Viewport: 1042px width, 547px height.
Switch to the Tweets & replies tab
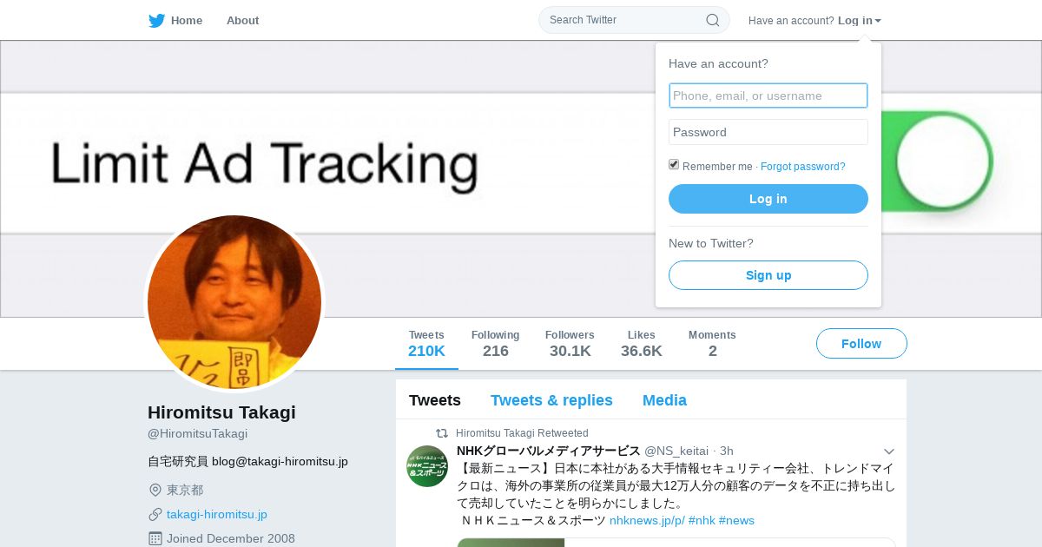click(551, 400)
